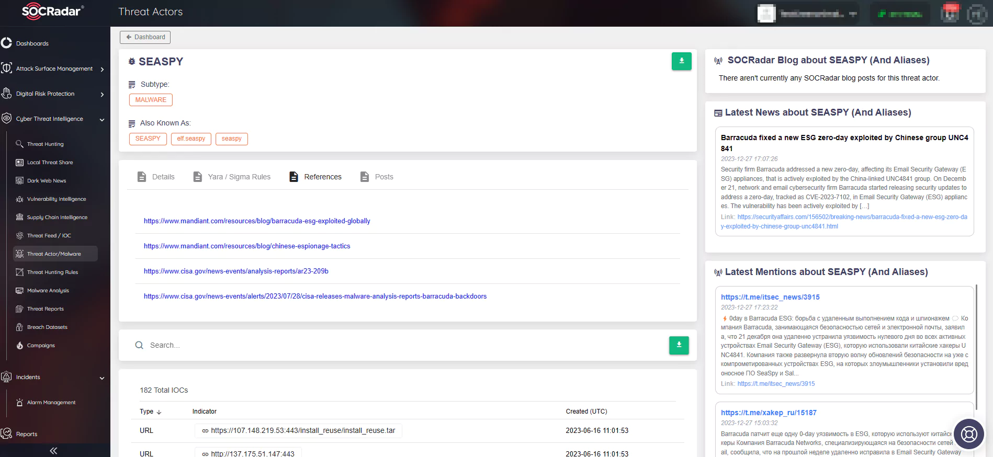Image resolution: width=993 pixels, height=457 pixels.
Task: Open Malware Analysis menu item
Action: click(x=48, y=290)
